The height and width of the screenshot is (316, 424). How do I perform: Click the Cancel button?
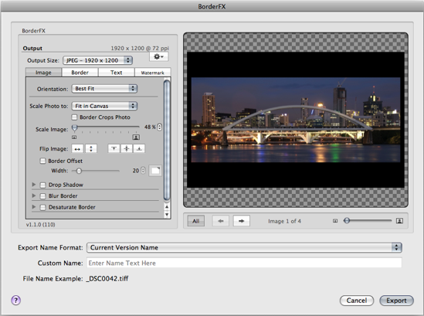click(x=357, y=301)
